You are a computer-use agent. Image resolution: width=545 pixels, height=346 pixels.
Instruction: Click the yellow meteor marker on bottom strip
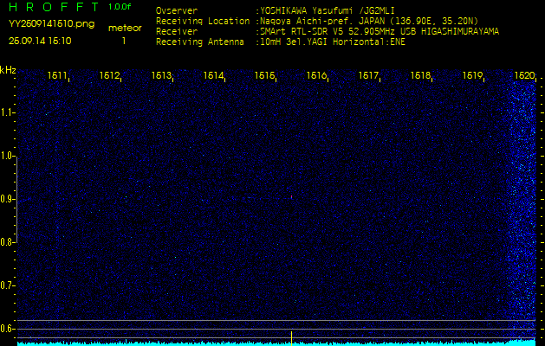point(291,336)
